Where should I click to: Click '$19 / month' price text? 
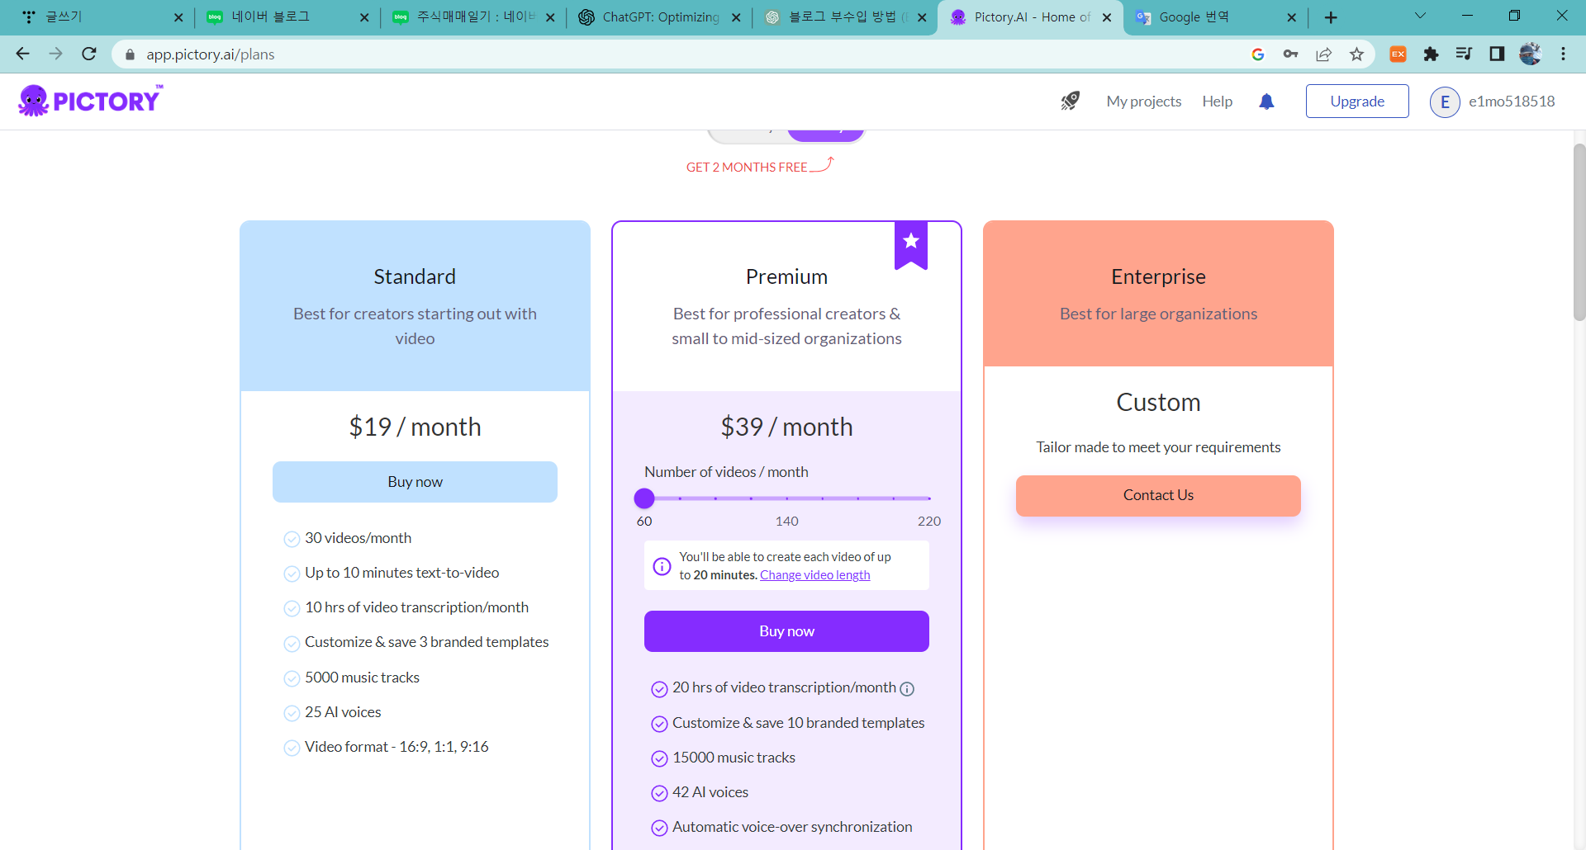pos(415,427)
